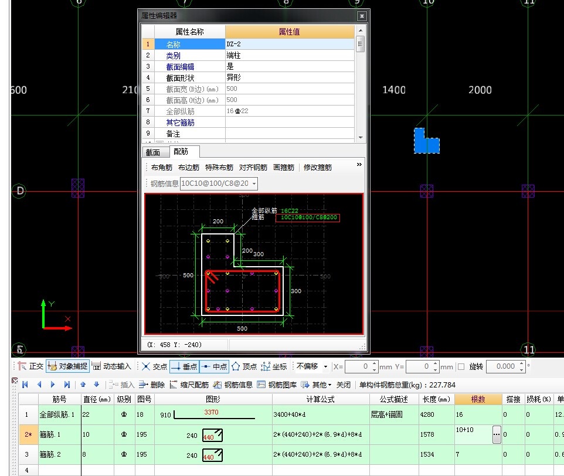
Task: Open the 不偏移 offset dropdown
Action: coord(325,367)
